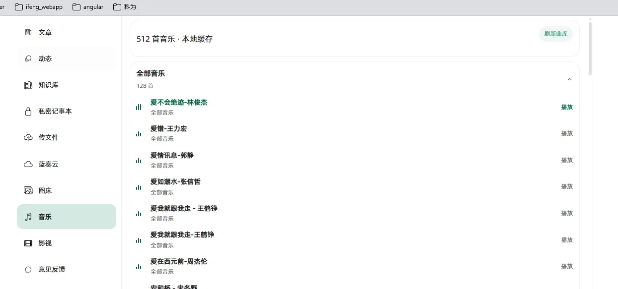Open 意见反馈 feedback page
Image resolution: width=618 pixels, height=289 pixels.
click(67, 269)
